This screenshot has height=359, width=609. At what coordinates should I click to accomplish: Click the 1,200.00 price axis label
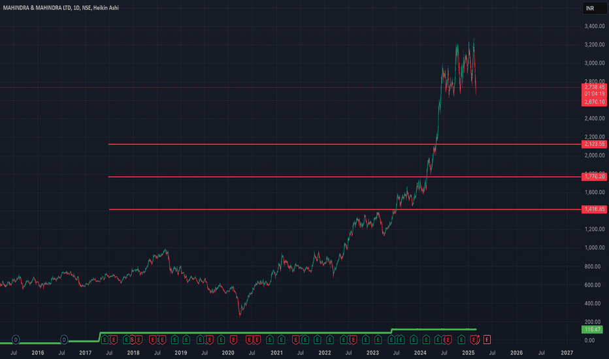click(594, 229)
